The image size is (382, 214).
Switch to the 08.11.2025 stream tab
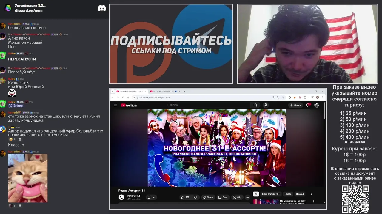pyautogui.click(x=165, y=91)
